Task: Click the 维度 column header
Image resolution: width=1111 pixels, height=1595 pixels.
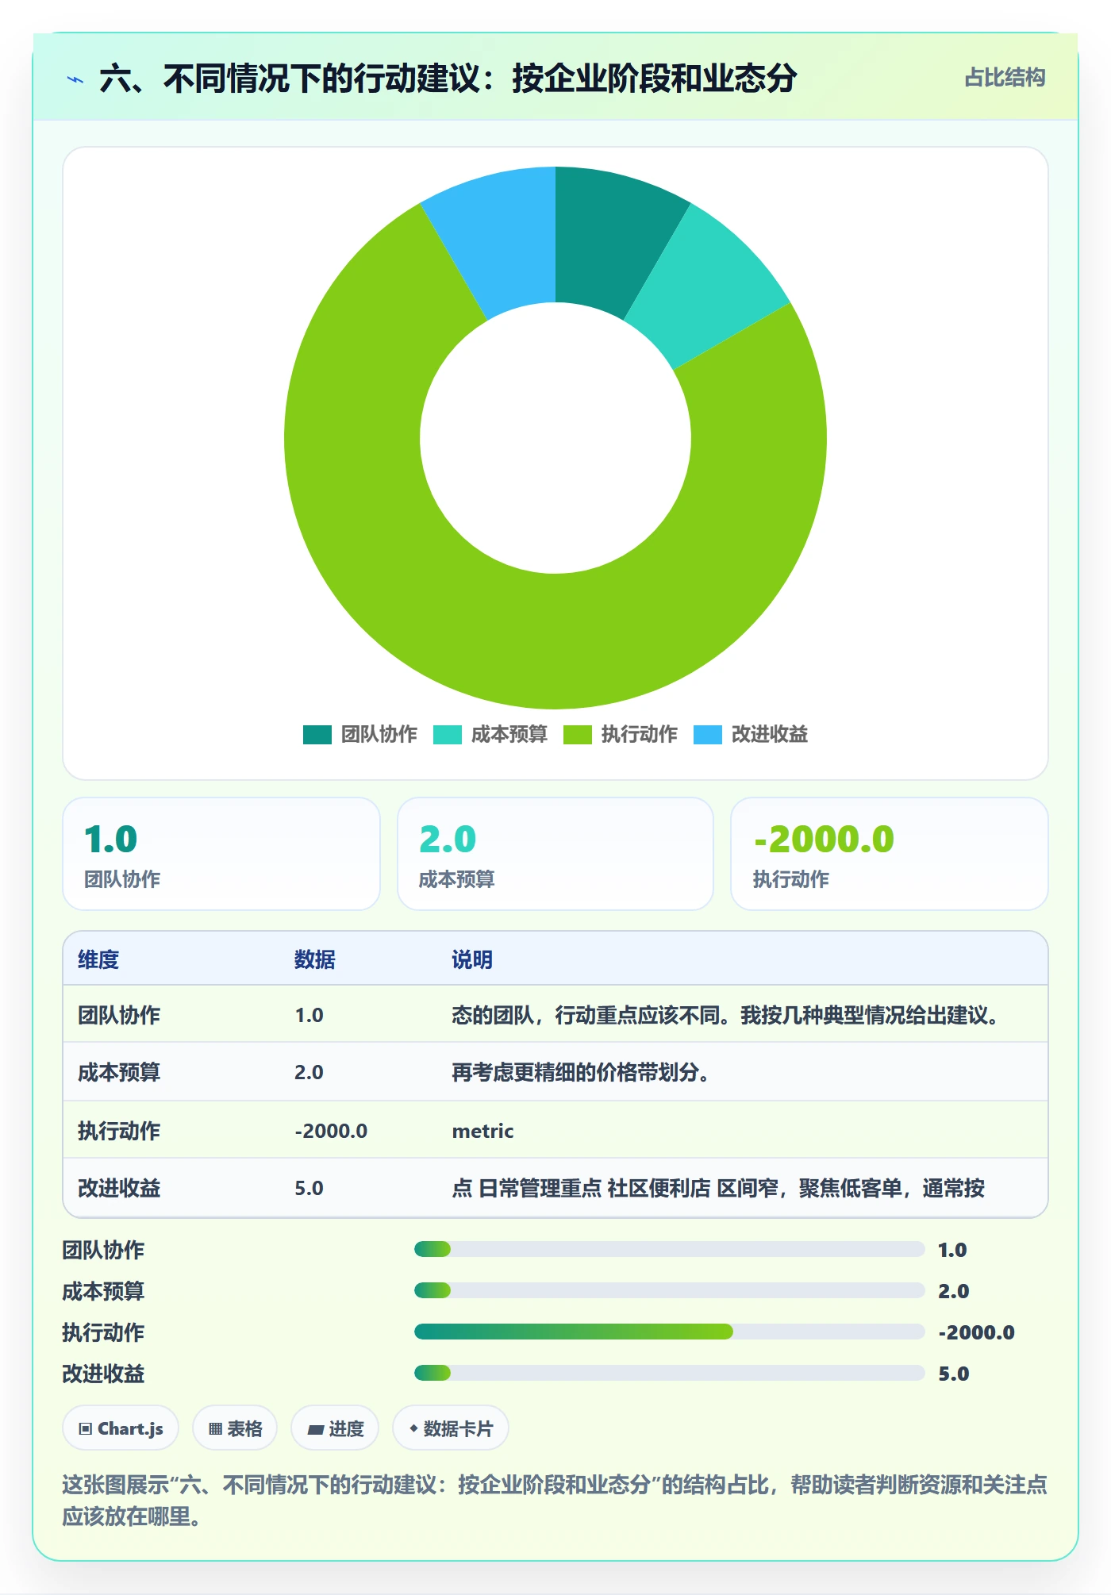Action: [x=98, y=959]
